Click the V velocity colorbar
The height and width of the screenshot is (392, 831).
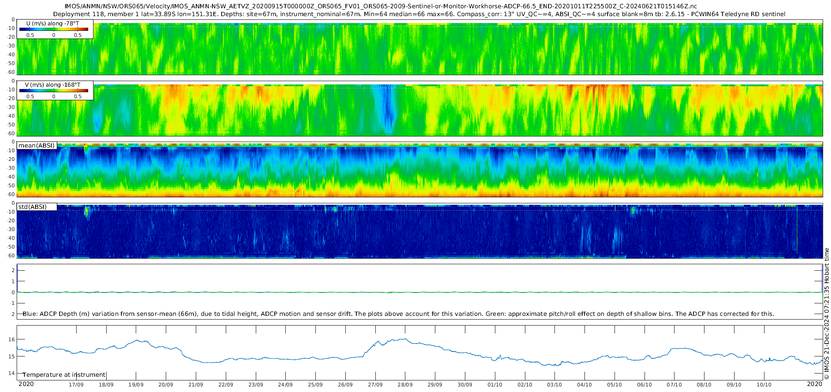pos(54,91)
